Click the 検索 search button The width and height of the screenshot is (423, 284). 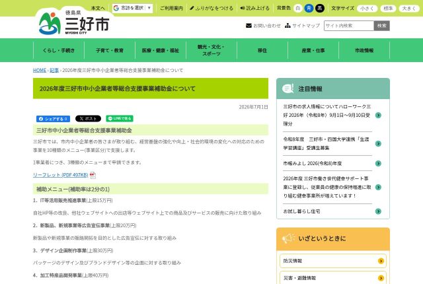(x=382, y=26)
